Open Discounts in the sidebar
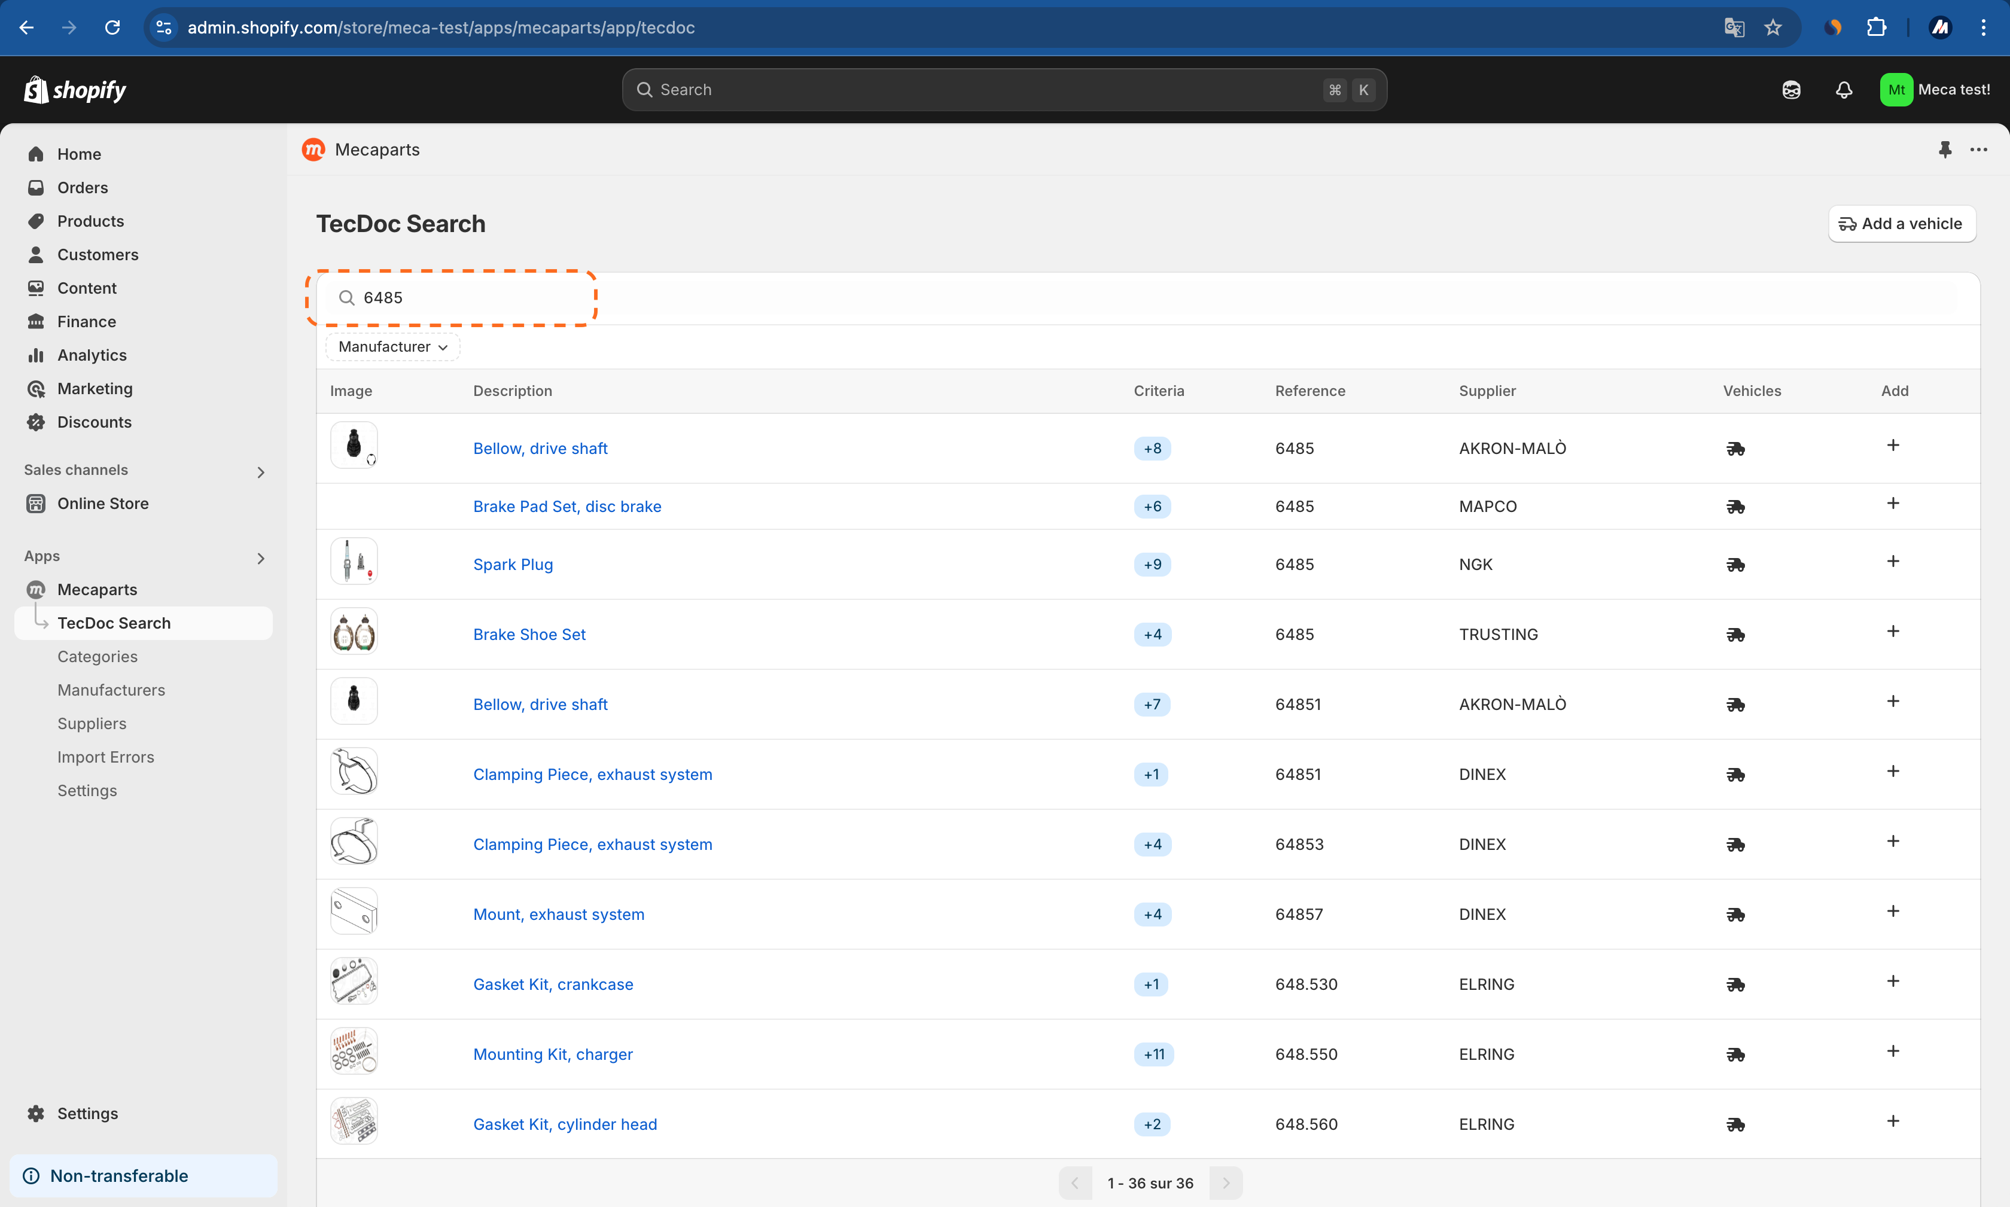2010x1207 pixels. pyautogui.click(x=95, y=422)
